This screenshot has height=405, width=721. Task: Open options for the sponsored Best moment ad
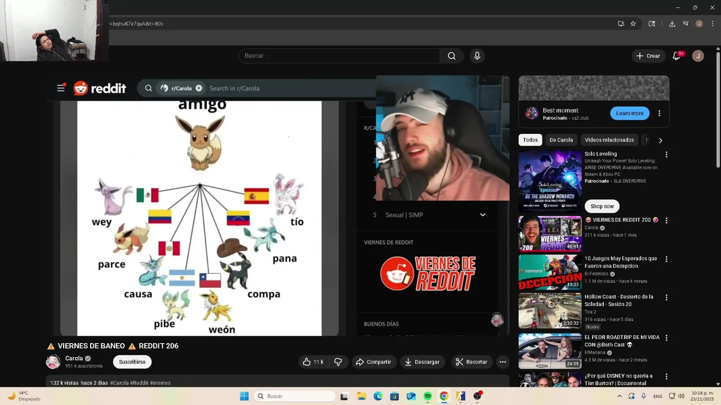pos(659,113)
